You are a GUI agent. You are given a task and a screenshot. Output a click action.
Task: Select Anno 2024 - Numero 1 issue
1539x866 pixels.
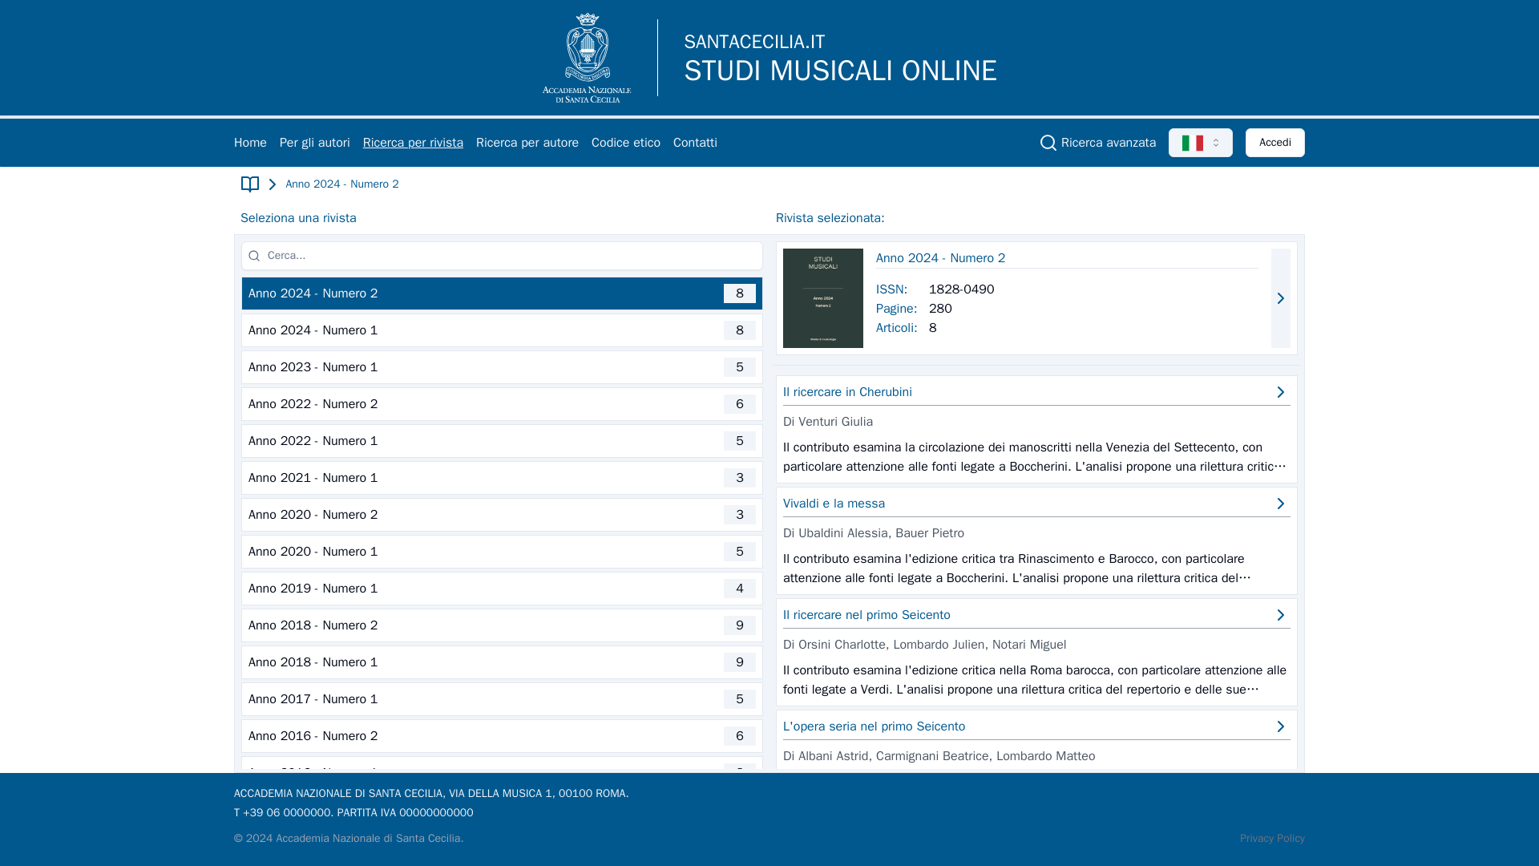pos(502,330)
